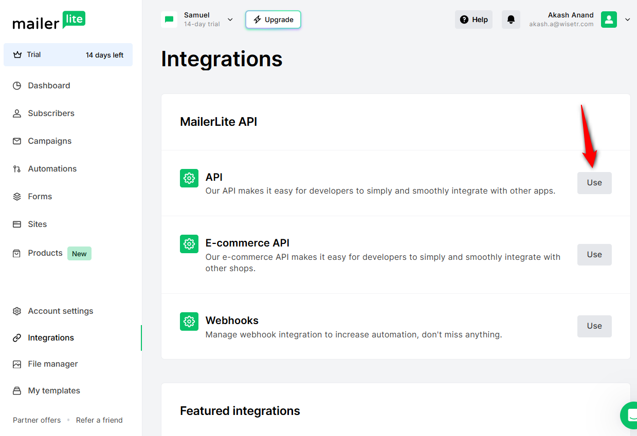Image resolution: width=637 pixels, height=436 pixels.
Task: Click the green Samuel account icon
Action: [169, 20]
